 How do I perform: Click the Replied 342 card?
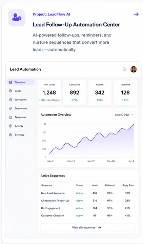tap(100, 93)
